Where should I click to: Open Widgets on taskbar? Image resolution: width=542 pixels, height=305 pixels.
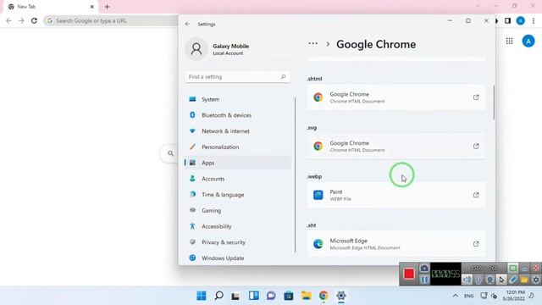tap(254, 296)
